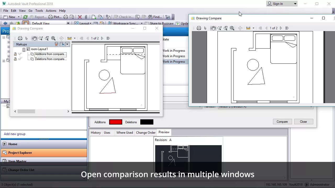Image resolution: width=335 pixels, height=188 pixels.
Task: Open Measure dropdown arrow in left Drawing Compare
Action: click(75, 38)
